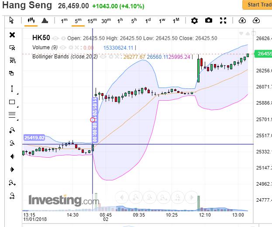
Task: Click the large X icon in left toolbar
Action: tap(12, 35)
